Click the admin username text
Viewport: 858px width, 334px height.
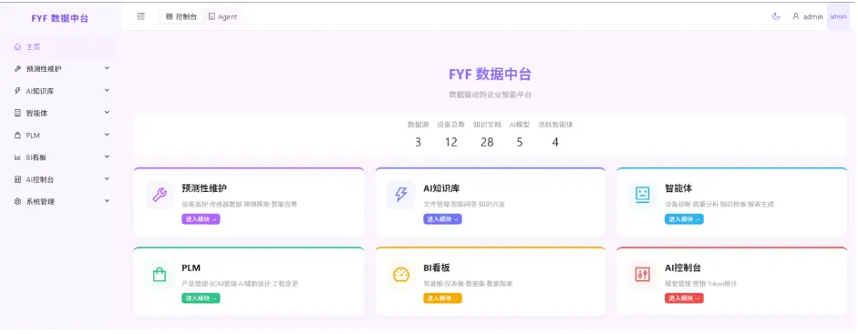pyautogui.click(x=813, y=17)
